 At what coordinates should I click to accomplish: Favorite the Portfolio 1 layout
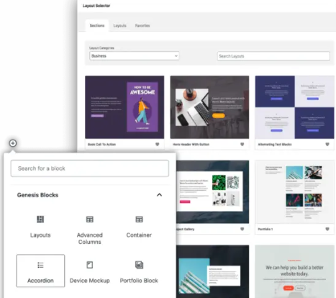[327, 229]
